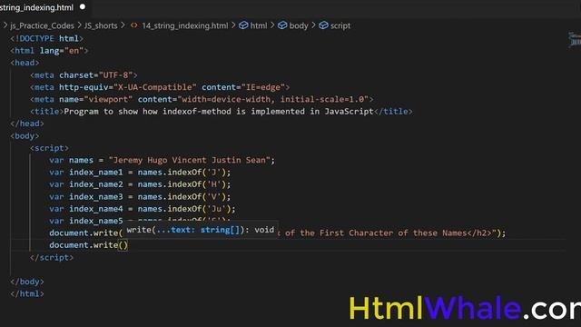Click the body symbol cube icon
The height and width of the screenshot is (327, 581).
tap(282, 25)
